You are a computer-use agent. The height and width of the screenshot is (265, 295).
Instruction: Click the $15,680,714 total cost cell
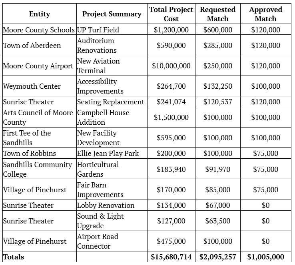(x=171, y=257)
